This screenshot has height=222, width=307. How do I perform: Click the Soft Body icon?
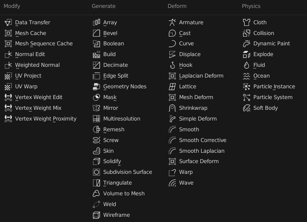(247, 108)
